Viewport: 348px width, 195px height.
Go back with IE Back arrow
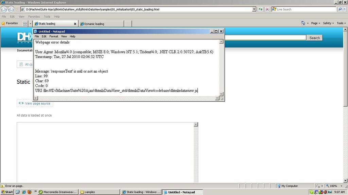(x=4, y=9)
